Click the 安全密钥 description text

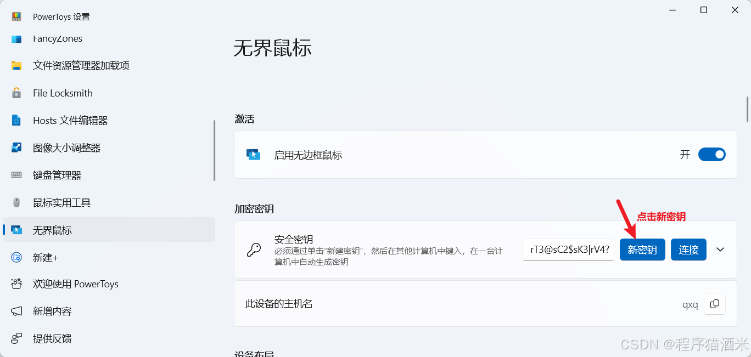389,257
